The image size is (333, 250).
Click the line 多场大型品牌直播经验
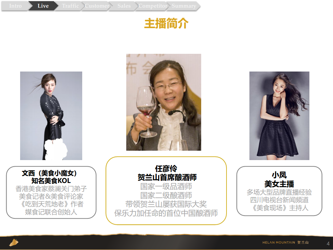tap(279, 192)
